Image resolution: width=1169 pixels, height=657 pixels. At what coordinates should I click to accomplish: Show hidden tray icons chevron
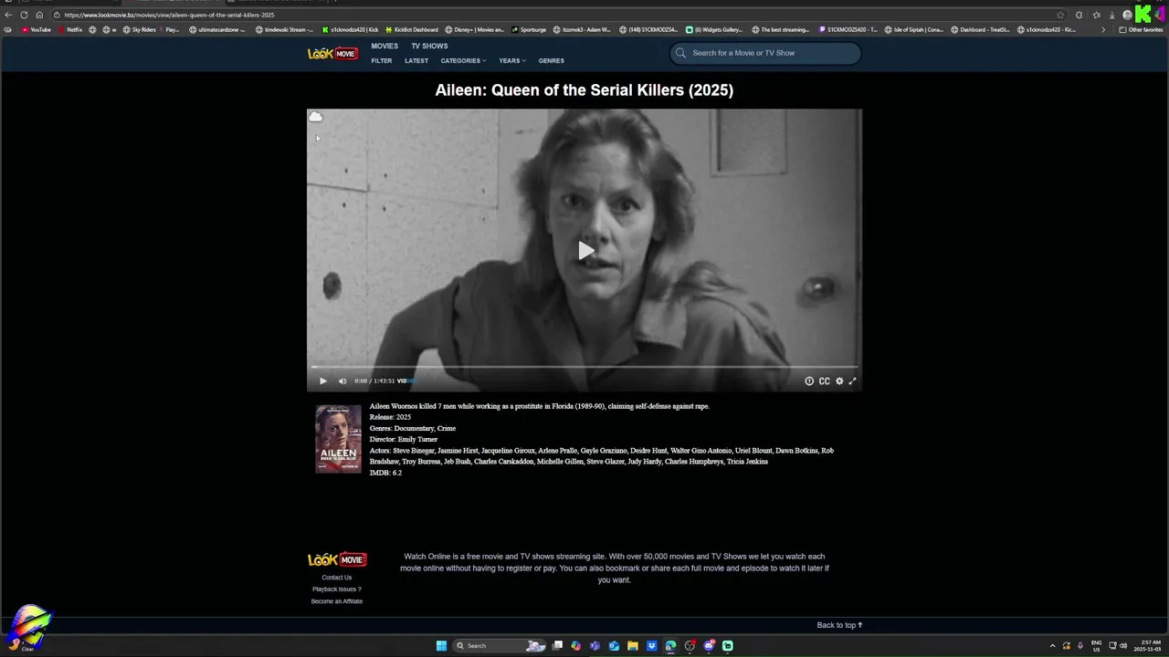pyautogui.click(x=1053, y=646)
